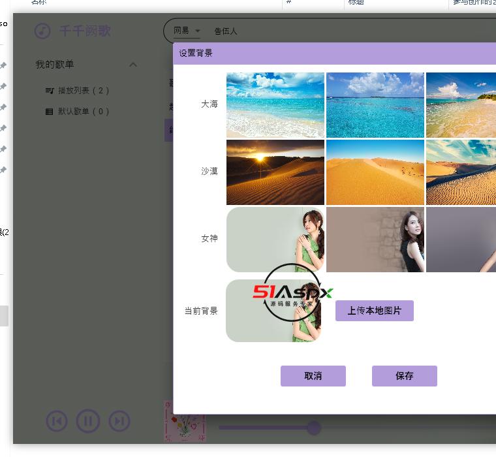496x457 pixels.
Task: Click the 沙漠 category label
Action: pos(209,171)
